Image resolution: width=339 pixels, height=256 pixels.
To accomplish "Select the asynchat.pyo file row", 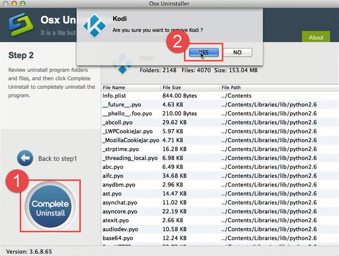I will (119, 203).
